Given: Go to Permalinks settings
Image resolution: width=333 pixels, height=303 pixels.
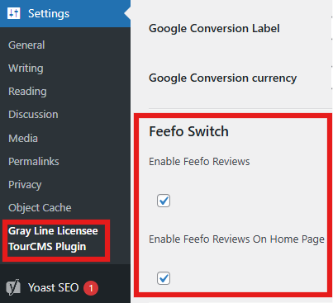Looking at the screenshot, I should (34, 162).
